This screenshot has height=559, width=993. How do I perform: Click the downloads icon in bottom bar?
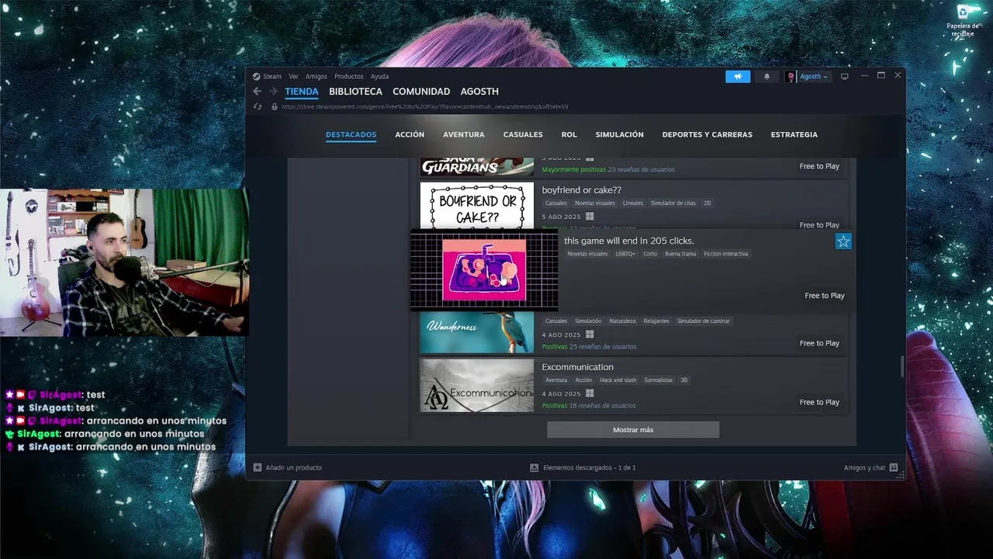click(x=534, y=467)
